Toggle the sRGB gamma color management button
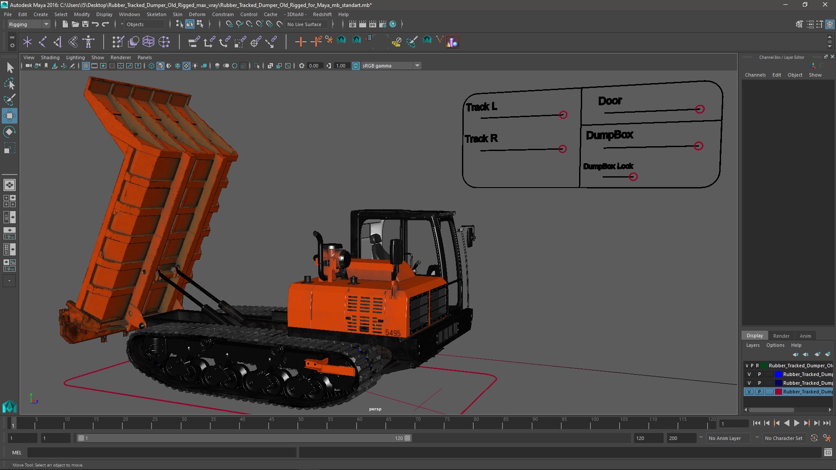Image resolution: width=836 pixels, height=470 pixels. pos(356,66)
